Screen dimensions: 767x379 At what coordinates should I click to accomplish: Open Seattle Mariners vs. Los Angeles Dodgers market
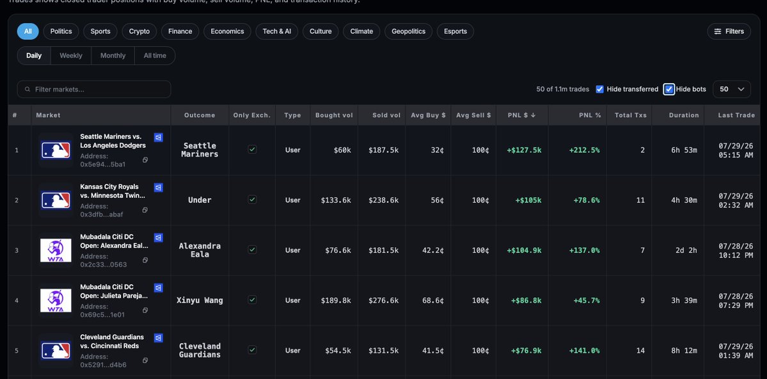pos(113,141)
